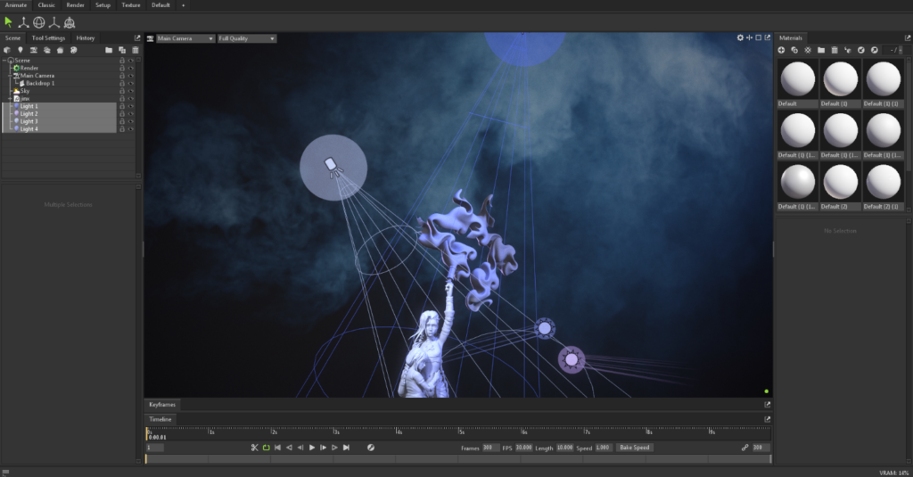Switch to Render workspace tab
Screen dimensions: 913x477
[75, 5]
